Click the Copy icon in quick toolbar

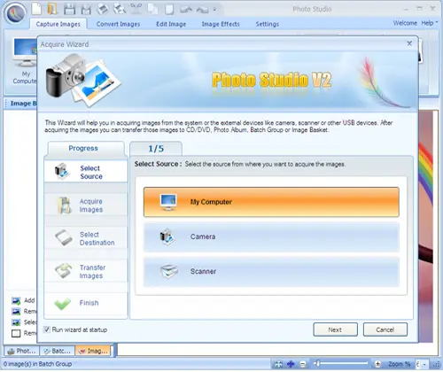coord(152,9)
